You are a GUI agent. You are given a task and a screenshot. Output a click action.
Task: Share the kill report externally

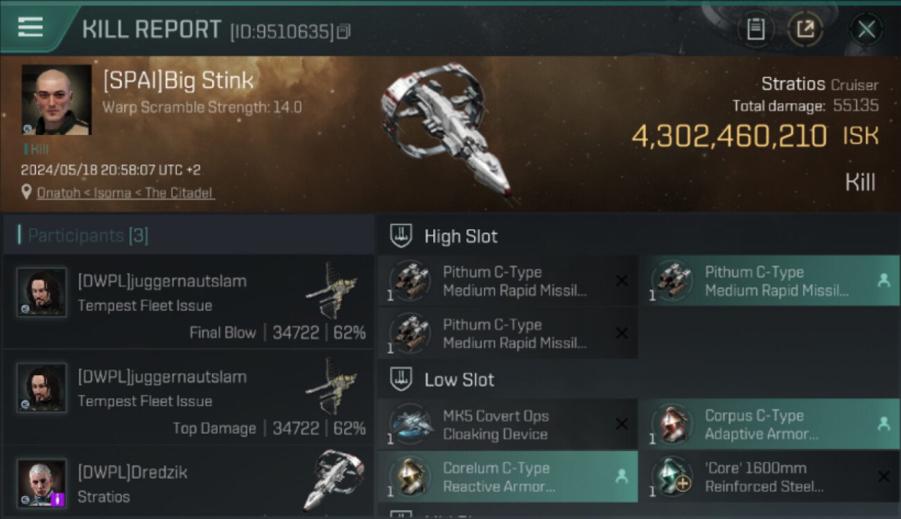pyautogui.click(x=805, y=29)
